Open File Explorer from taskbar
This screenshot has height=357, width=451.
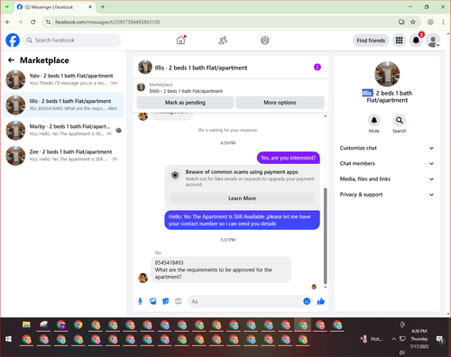(x=26, y=325)
